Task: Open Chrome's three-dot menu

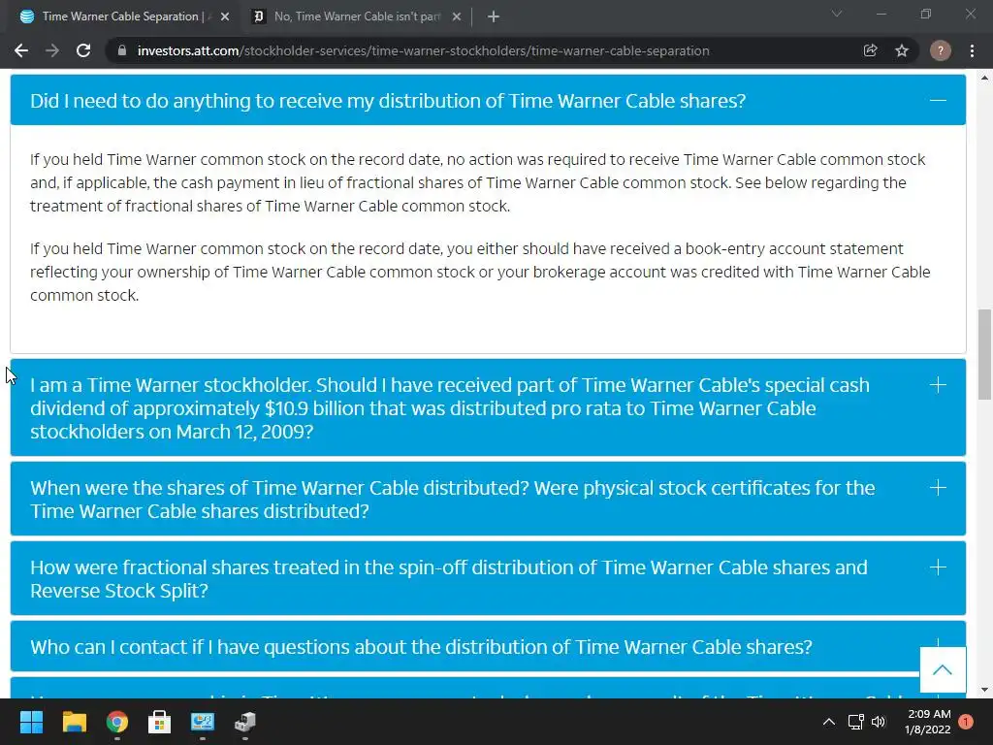Action: coord(972,50)
